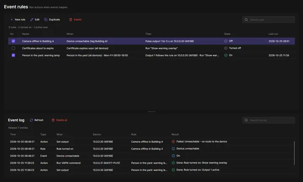Enable the Certificates about to expire checkbox
Viewport: 303px width, 182px height.
13,48
